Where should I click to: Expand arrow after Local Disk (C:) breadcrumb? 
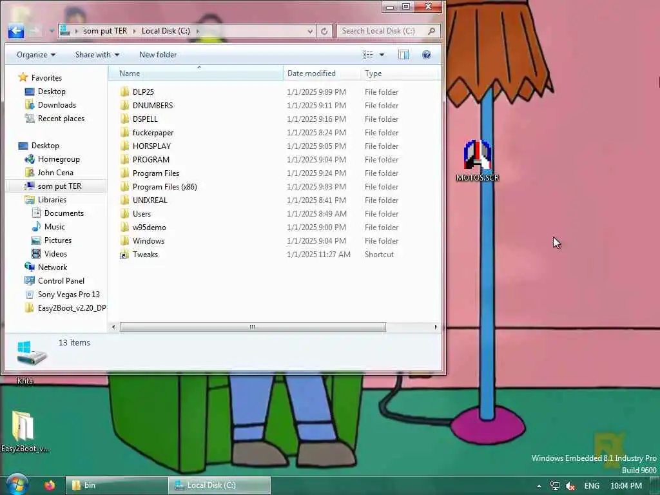pyautogui.click(x=197, y=31)
